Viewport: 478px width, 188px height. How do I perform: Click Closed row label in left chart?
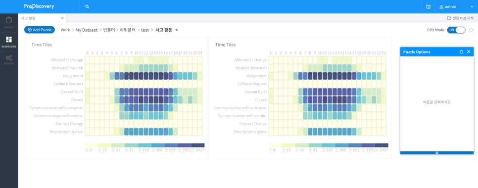(x=77, y=99)
